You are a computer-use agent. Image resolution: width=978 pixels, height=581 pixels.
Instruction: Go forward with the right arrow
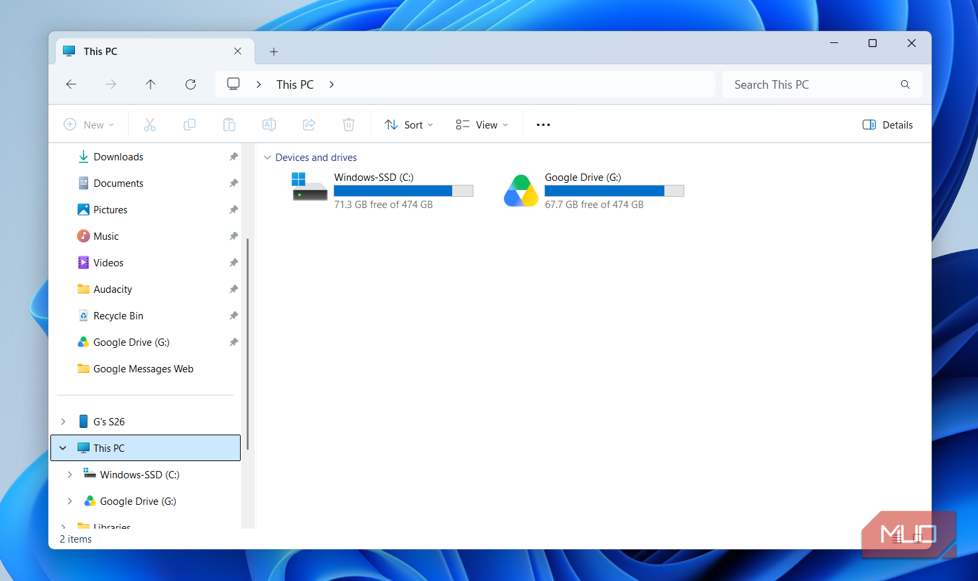[x=111, y=84]
